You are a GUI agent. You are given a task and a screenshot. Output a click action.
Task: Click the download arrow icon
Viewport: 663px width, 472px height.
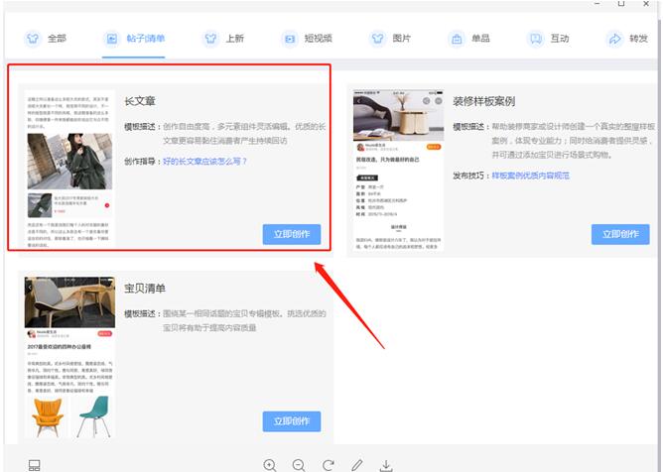click(386, 464)
